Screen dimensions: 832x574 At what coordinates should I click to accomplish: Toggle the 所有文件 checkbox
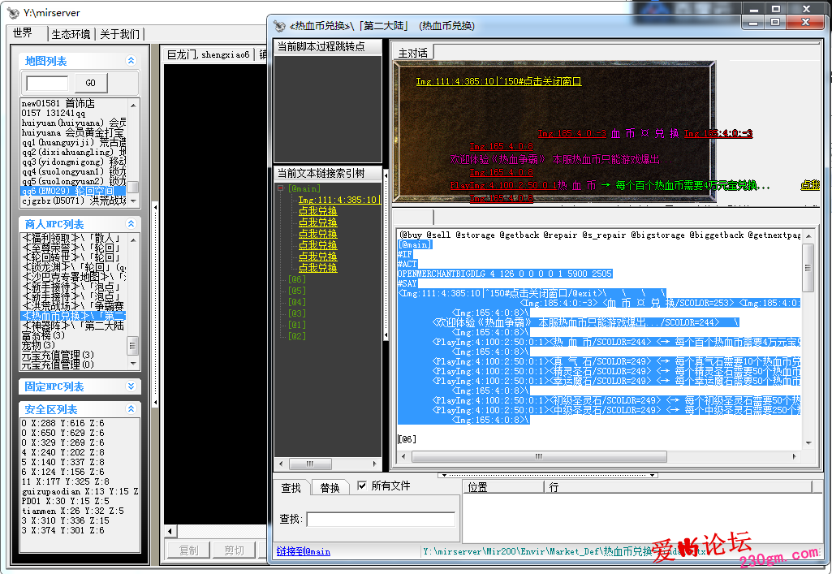click(362, 486)
